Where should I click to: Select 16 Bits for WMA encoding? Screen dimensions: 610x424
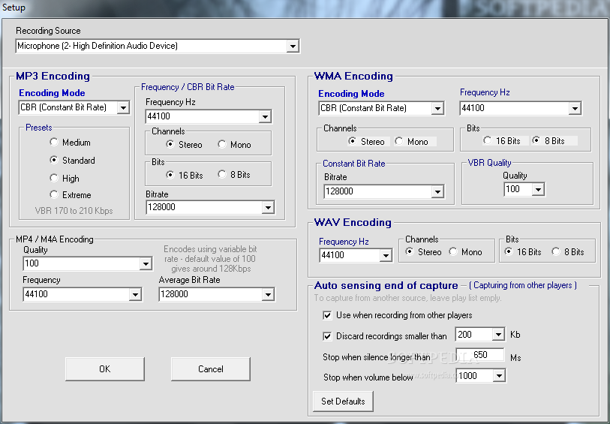(487, 140)
